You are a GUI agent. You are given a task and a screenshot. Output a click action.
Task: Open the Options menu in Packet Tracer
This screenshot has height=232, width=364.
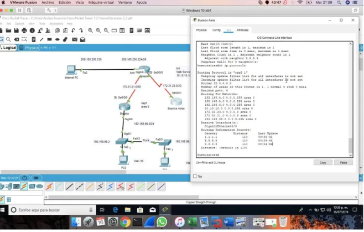click(19, 24)
